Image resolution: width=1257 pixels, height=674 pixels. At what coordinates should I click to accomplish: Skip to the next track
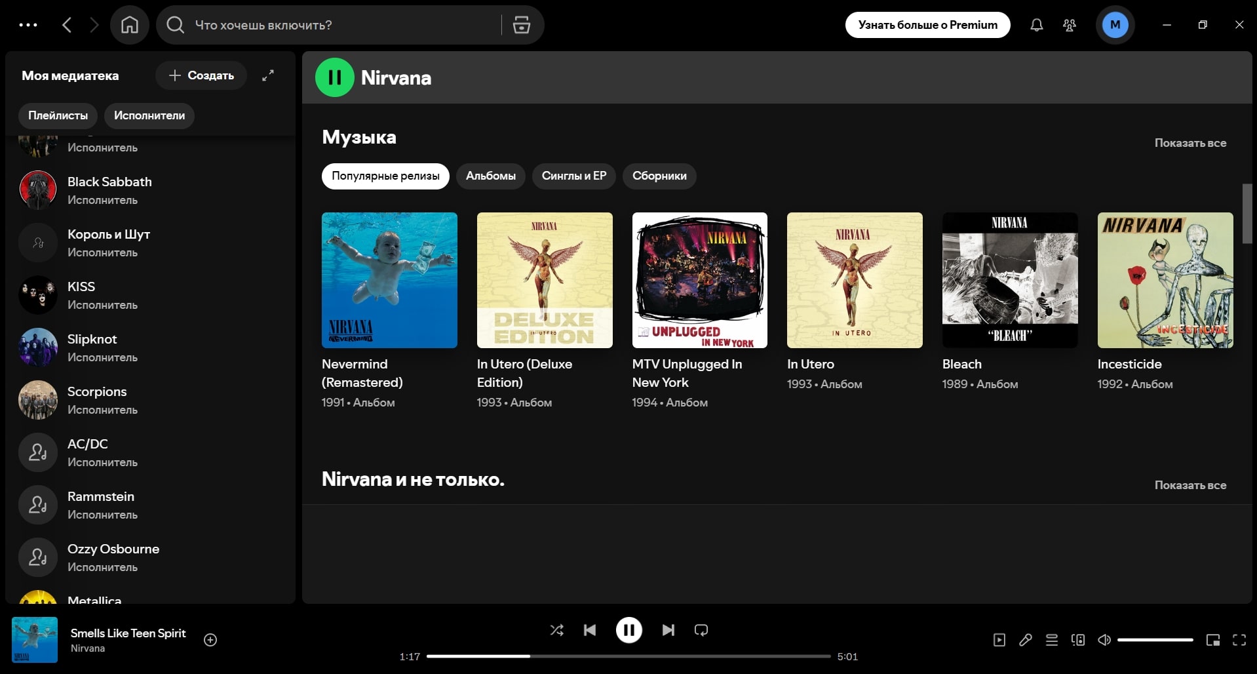coord(668,630)
